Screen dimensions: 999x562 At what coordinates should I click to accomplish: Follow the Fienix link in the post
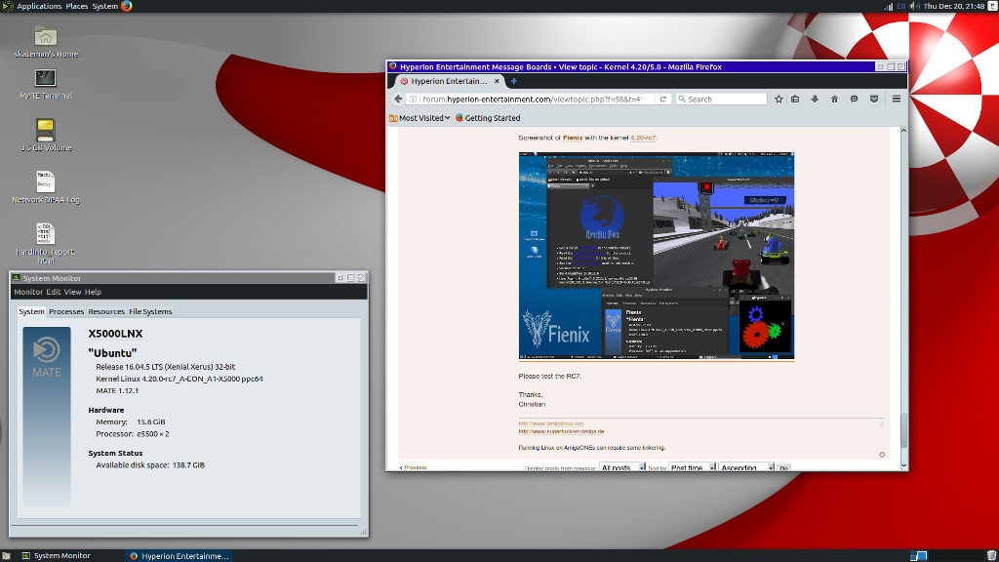572,138
